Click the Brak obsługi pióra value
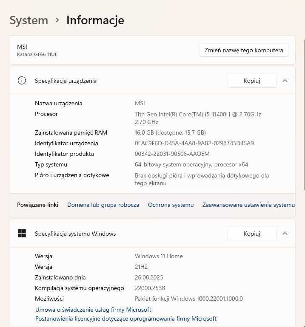305x327 pixels. tap(202, 179)
